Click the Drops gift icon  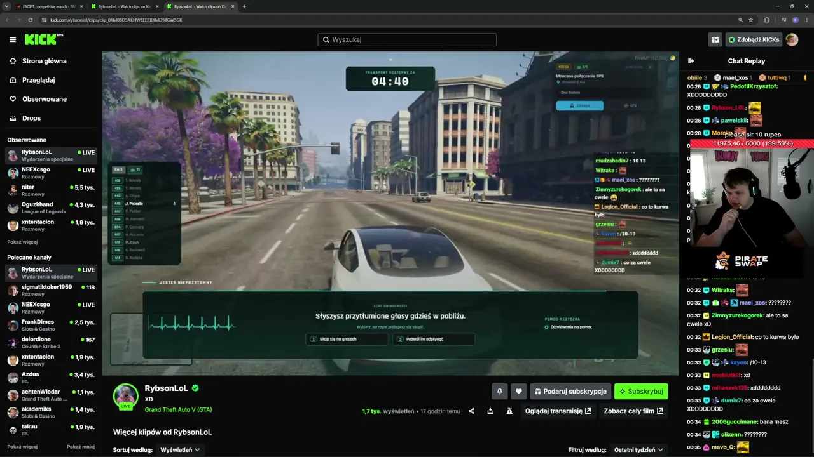(13, 118)
